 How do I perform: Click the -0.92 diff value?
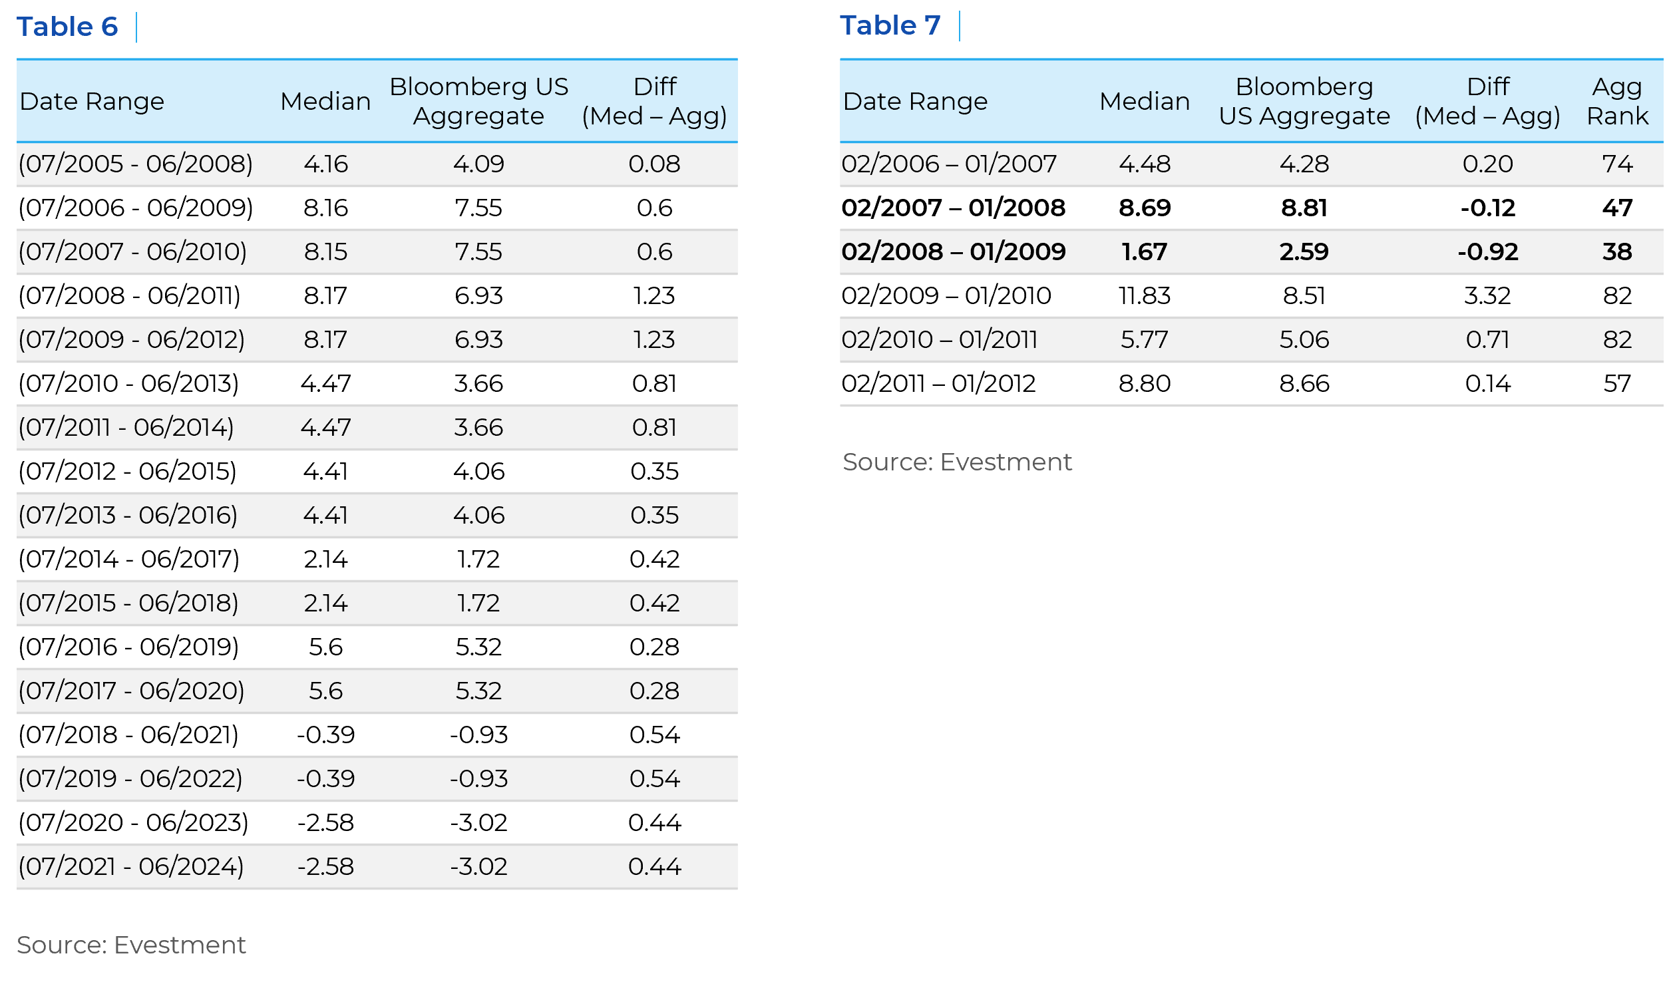pos(1487,251)
